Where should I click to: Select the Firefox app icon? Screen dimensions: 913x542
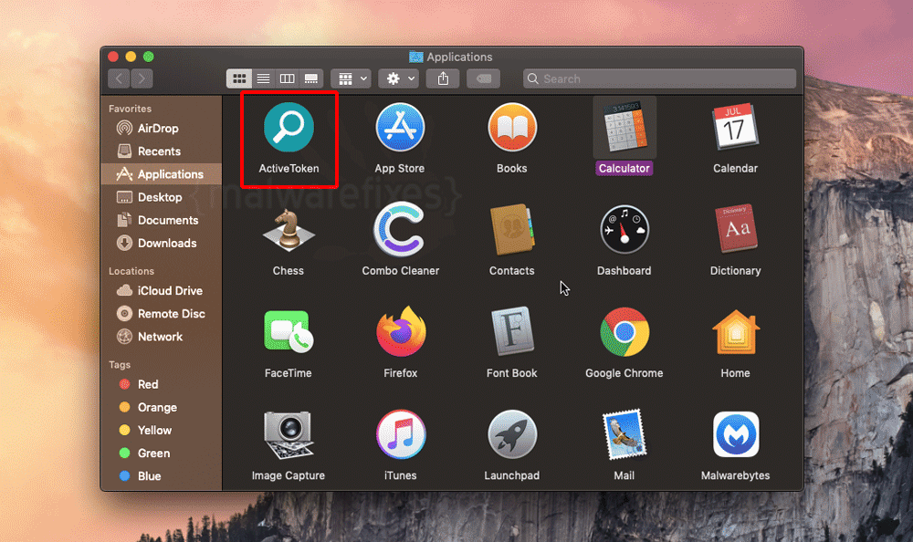point(401,332)
